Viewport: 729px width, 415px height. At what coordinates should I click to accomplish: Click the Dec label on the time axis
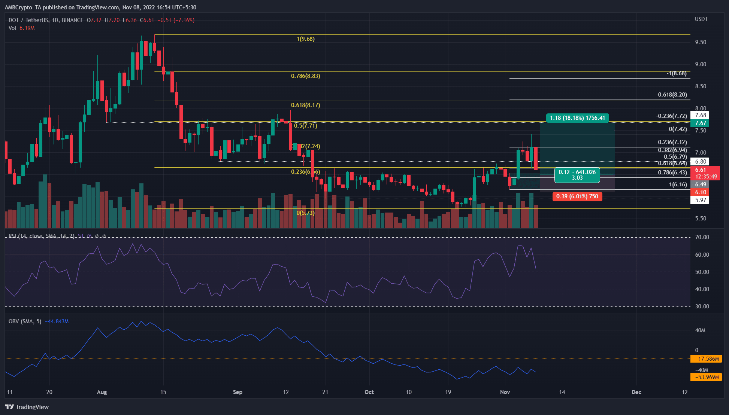coord(636,392)
